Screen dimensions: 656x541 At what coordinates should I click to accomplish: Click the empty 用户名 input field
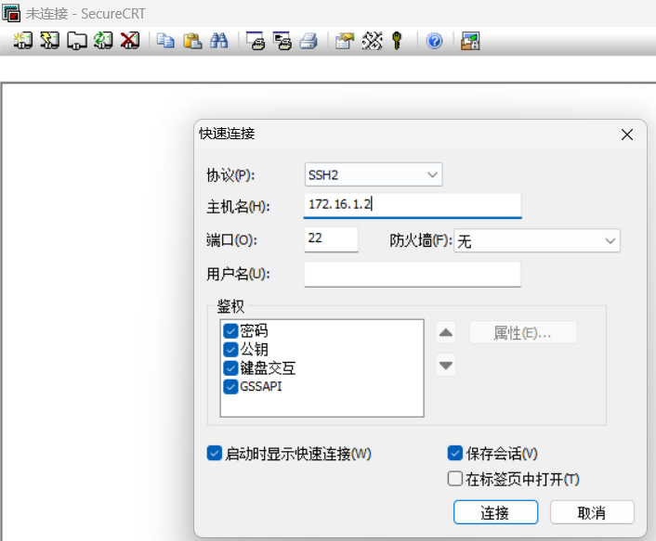(413, 274)
